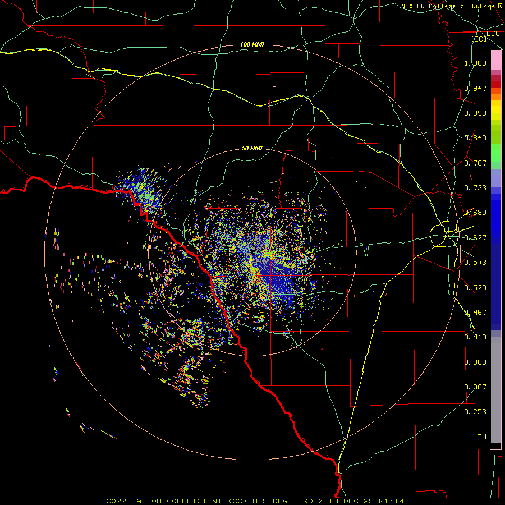Click the DCC label above the color bar

pos(493,34)
